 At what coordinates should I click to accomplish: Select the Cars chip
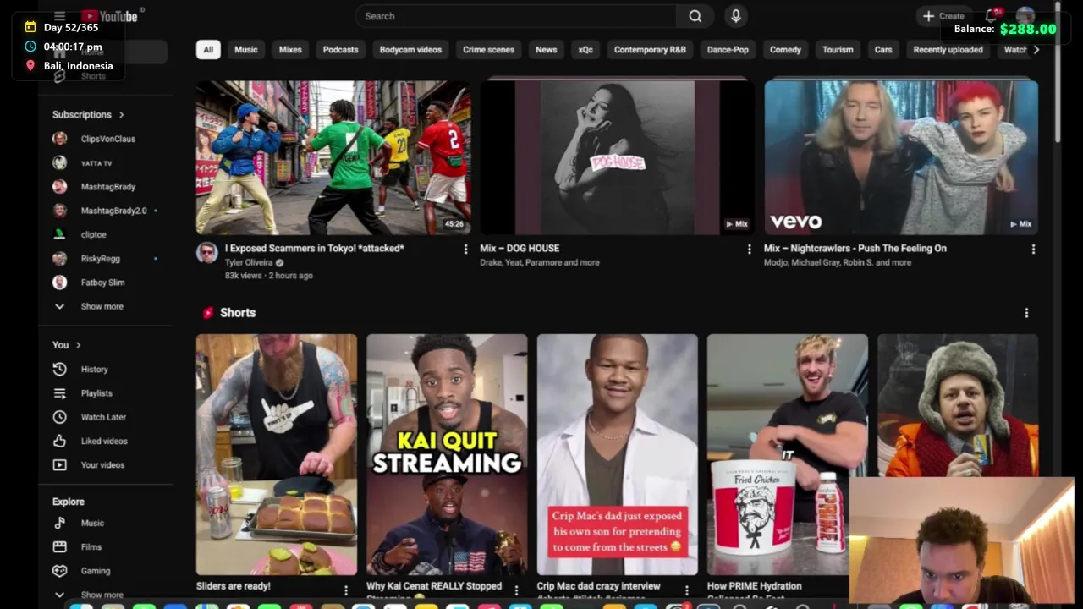pos(883,50)
